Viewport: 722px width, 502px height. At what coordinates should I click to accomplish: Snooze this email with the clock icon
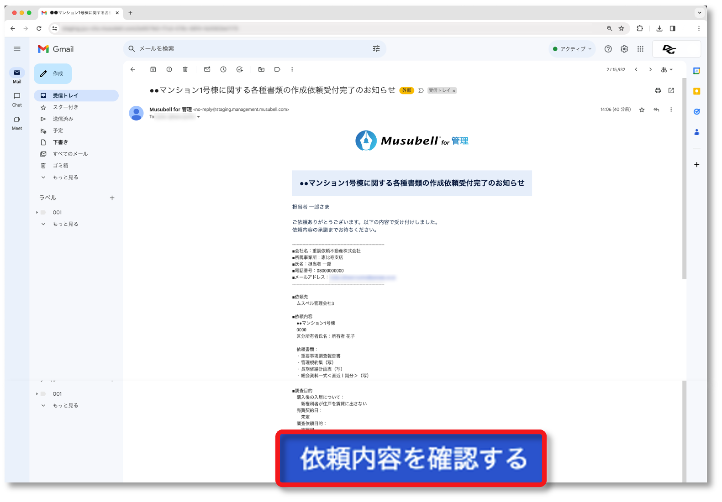click(x=223, y=69)
